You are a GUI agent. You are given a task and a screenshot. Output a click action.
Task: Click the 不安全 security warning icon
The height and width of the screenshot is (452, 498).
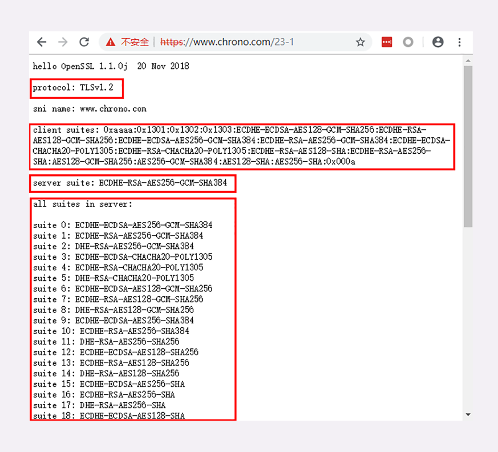[x=110, y=42]
